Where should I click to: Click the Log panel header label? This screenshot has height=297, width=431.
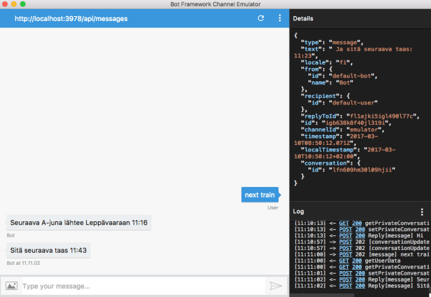point(299,211)
